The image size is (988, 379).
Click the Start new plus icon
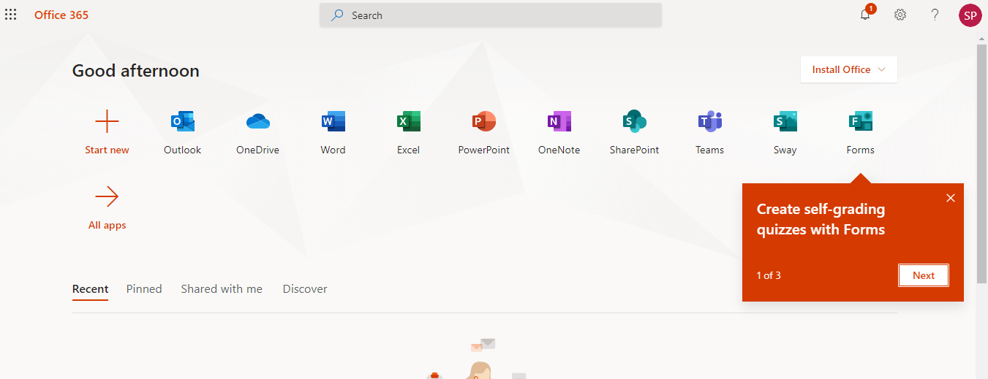click(x=107, y=121)
